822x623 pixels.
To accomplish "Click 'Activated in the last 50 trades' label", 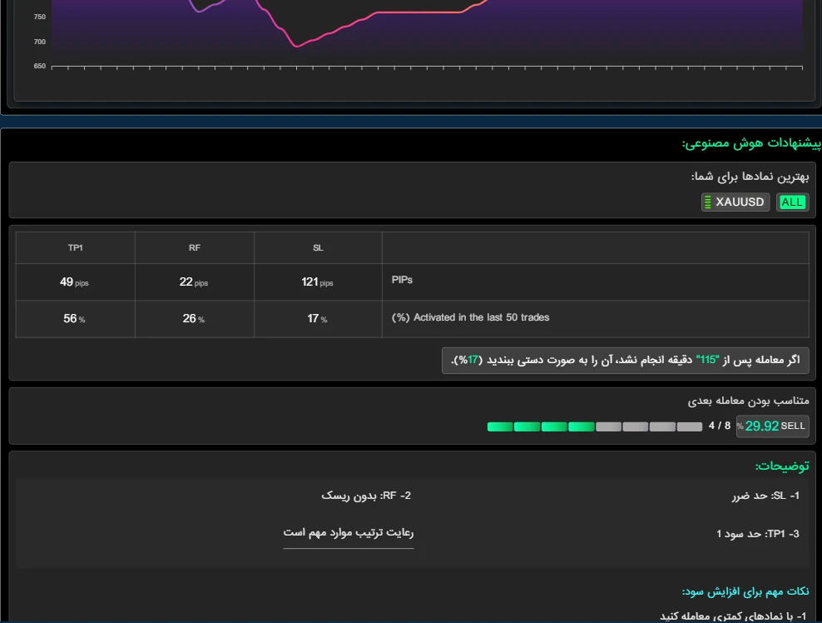I will pos(470,317).
